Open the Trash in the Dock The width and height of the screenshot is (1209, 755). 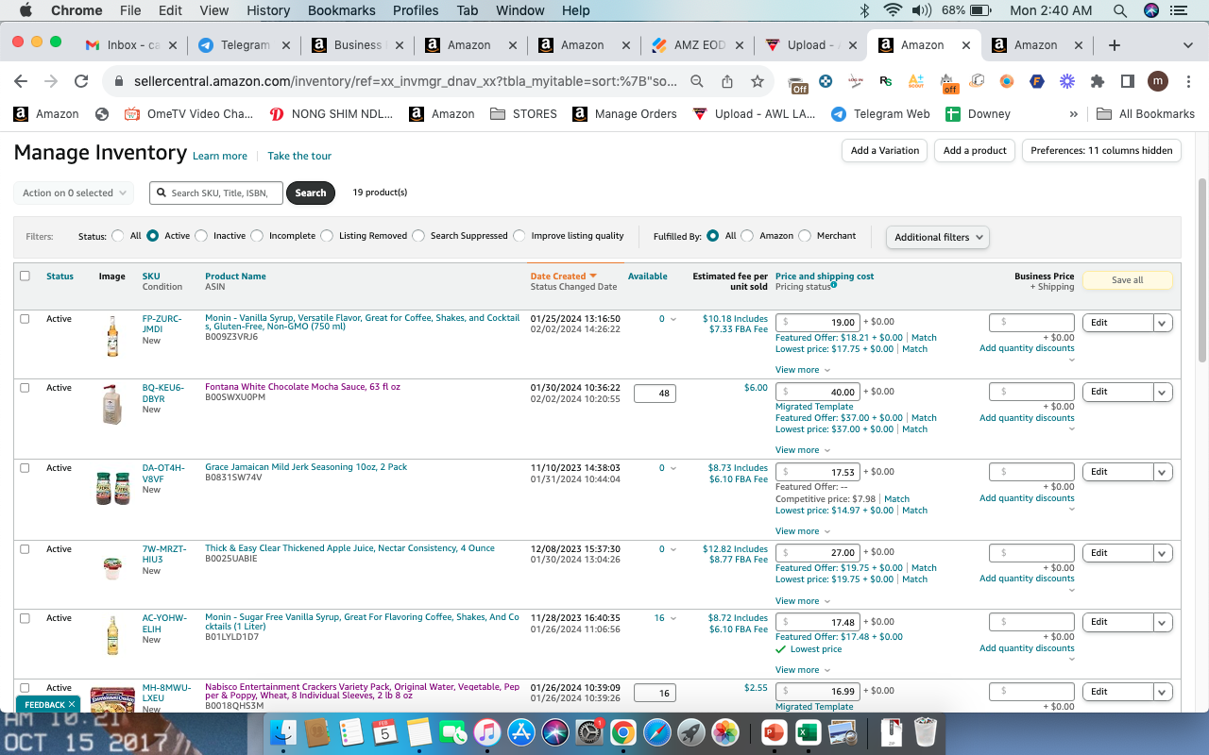(x=927, y=731)
